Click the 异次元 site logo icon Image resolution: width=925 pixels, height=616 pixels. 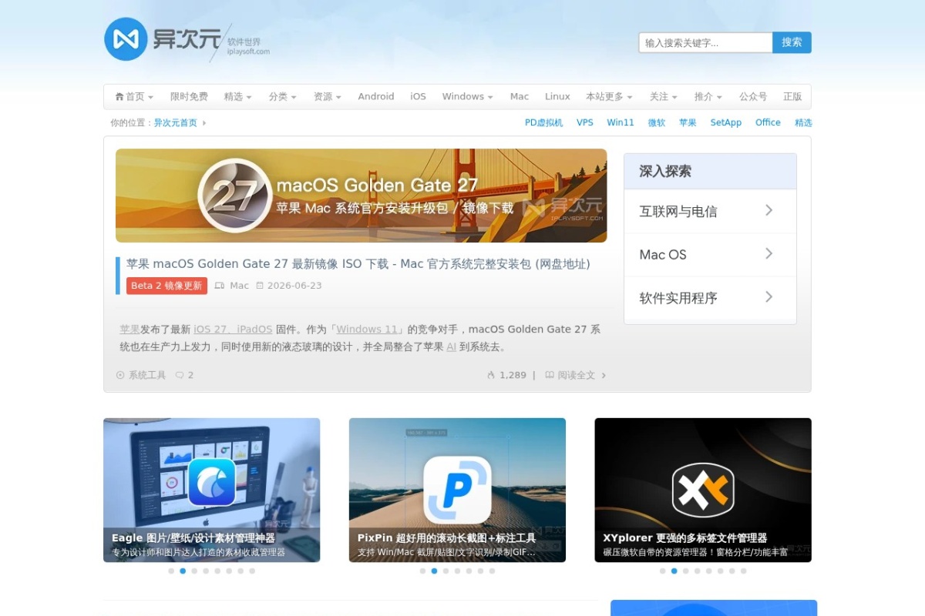(126, 39)
